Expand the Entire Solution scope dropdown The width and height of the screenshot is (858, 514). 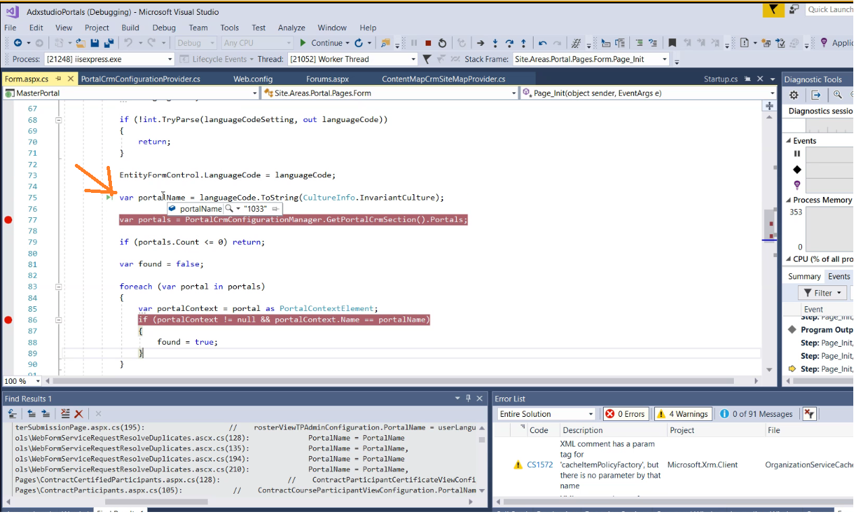(x=591, y=414)
